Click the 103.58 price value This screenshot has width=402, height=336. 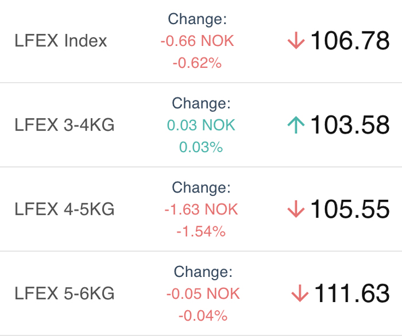(350, 125)
